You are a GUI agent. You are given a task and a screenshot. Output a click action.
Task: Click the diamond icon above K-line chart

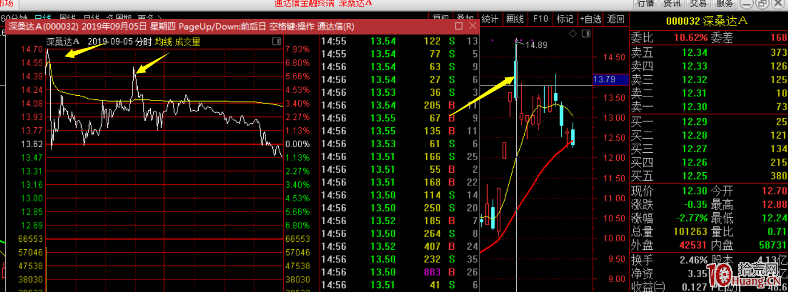(x=573, y=34)
